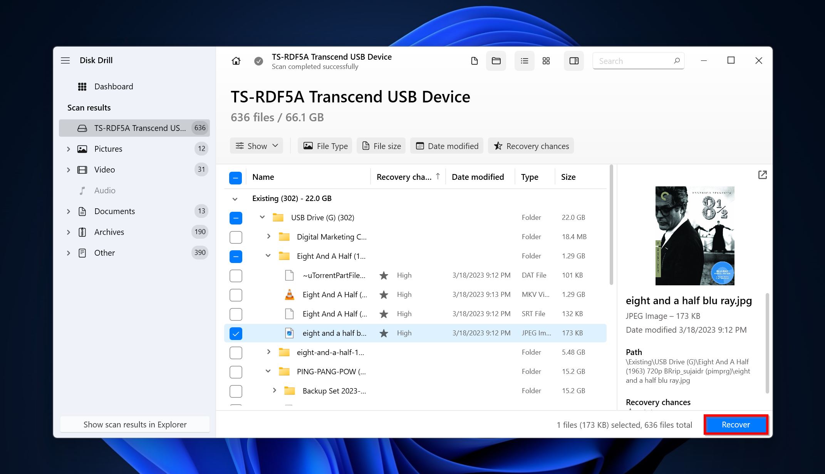This screenshot has width=825, height=474.
Task: Expand the Pictures category in sidebar
Action: coord(69,148)
